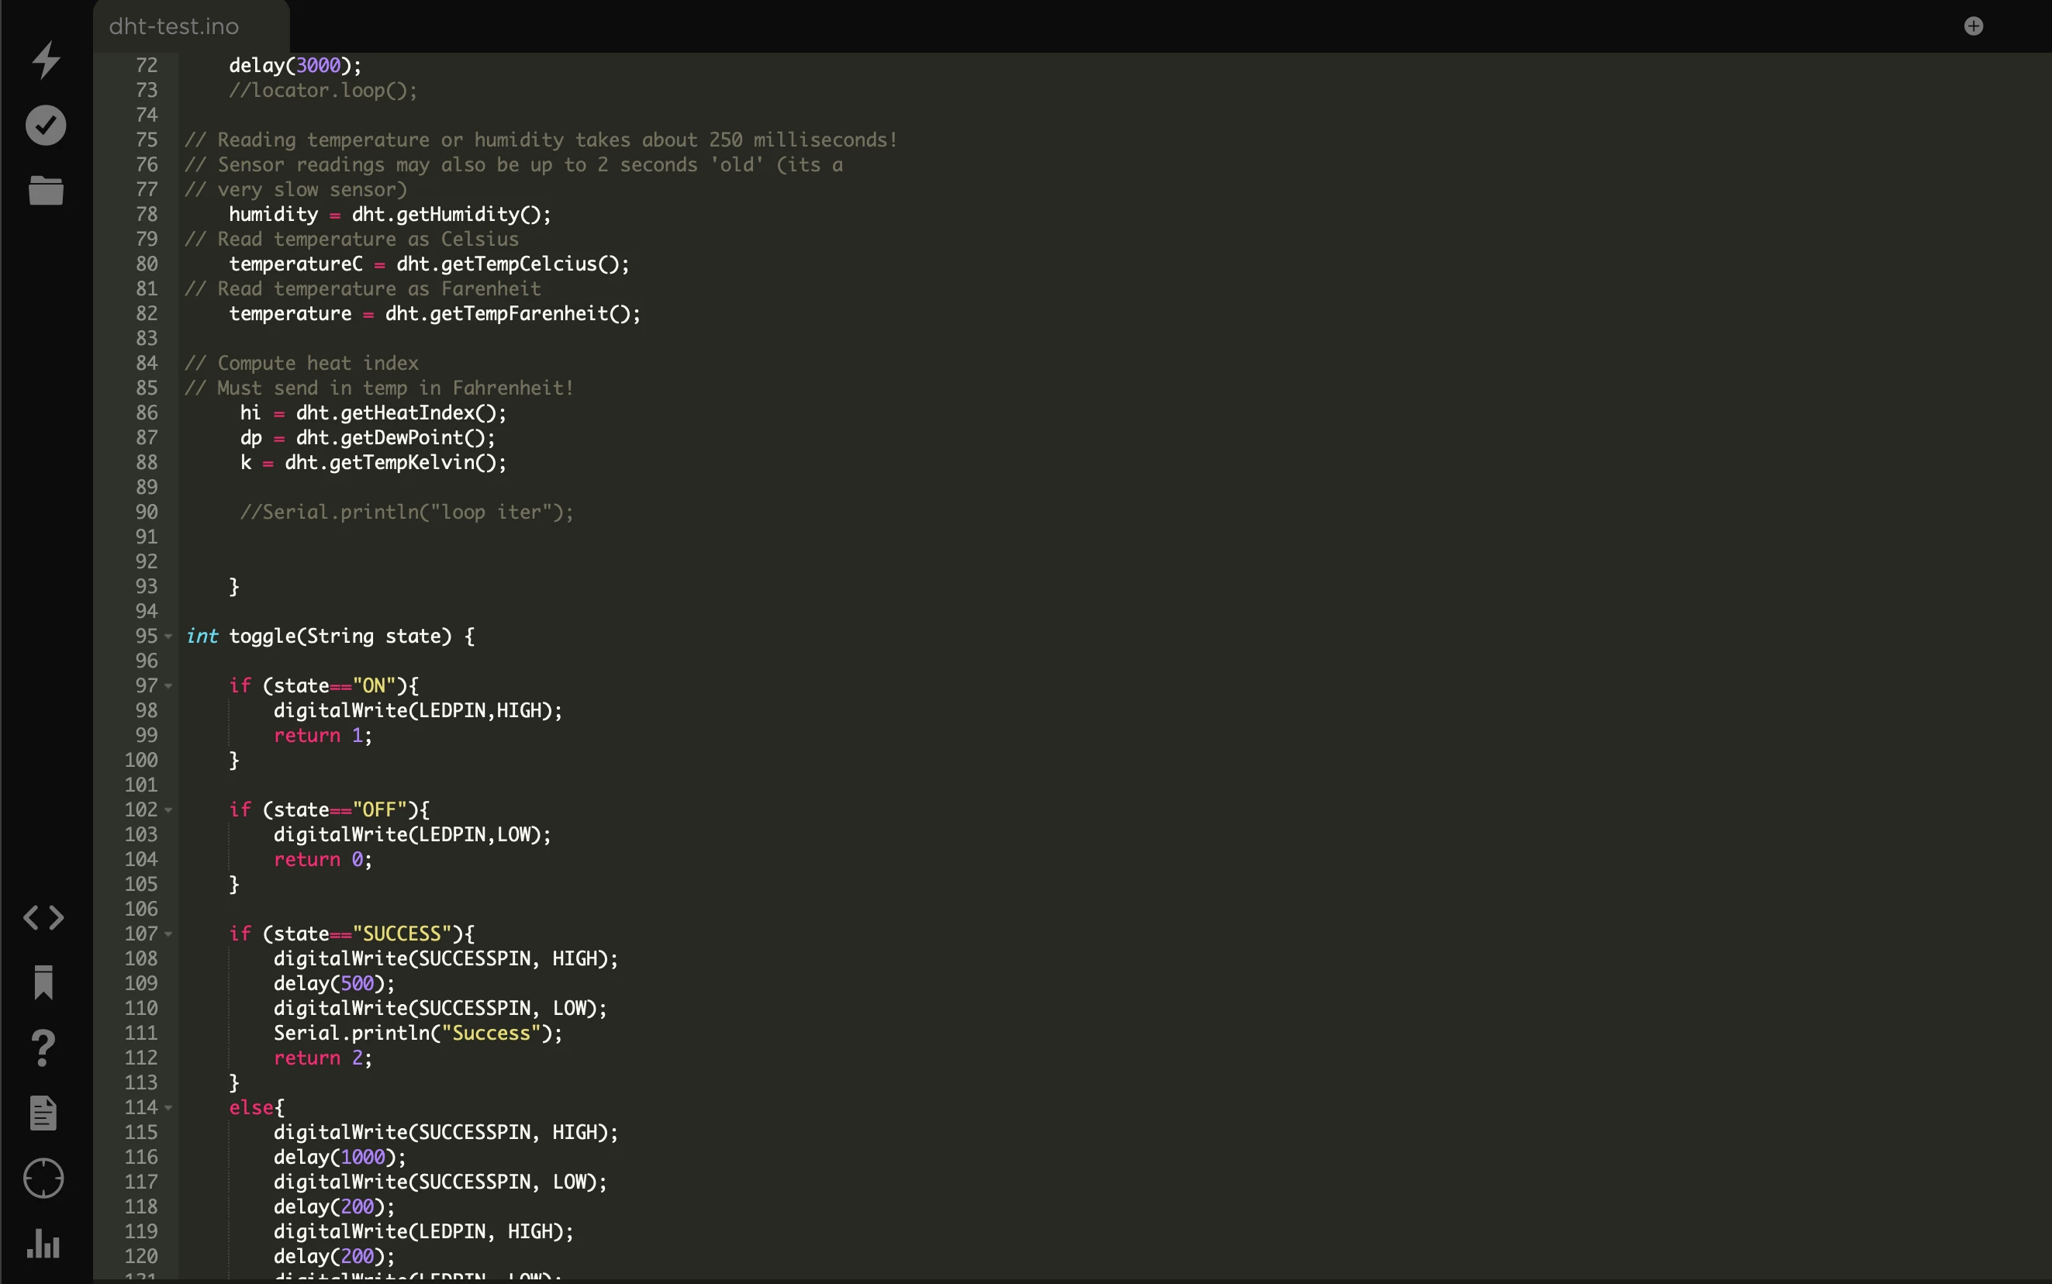Open the Libraries bookmark icon
2052x1284 pixels.
click(x=43, y=982)
